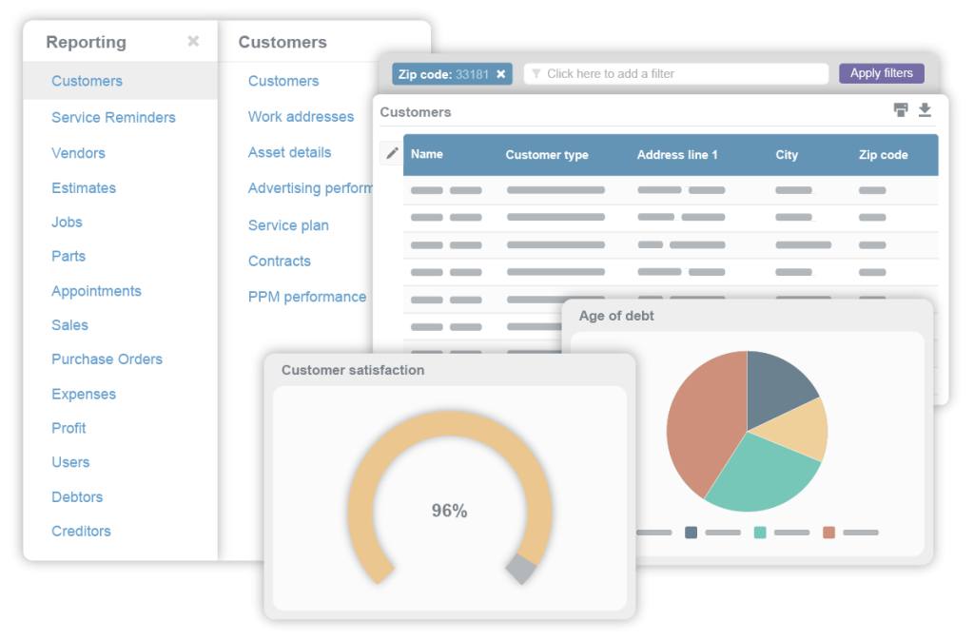This screenshot has height=640, width=974.
Task: Open the Contracts report
Action: [280, 261]
